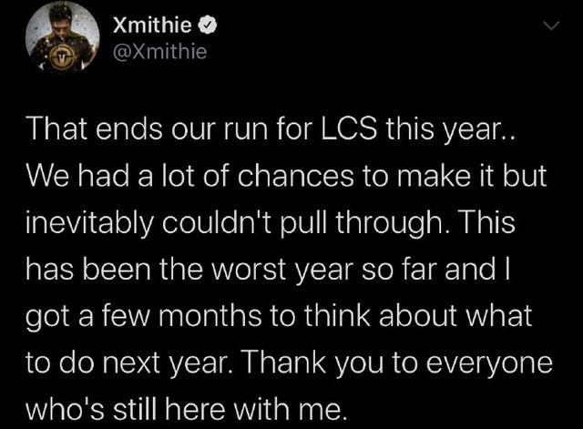The height and width of the screenshot is (429, 583).
Task: Click the line starting "We had a lot"
Action: click(288, 179)
